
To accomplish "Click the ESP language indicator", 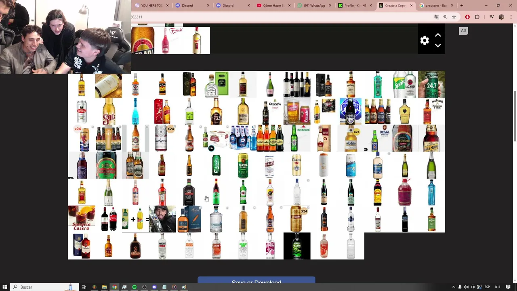I will pos(487,287).
